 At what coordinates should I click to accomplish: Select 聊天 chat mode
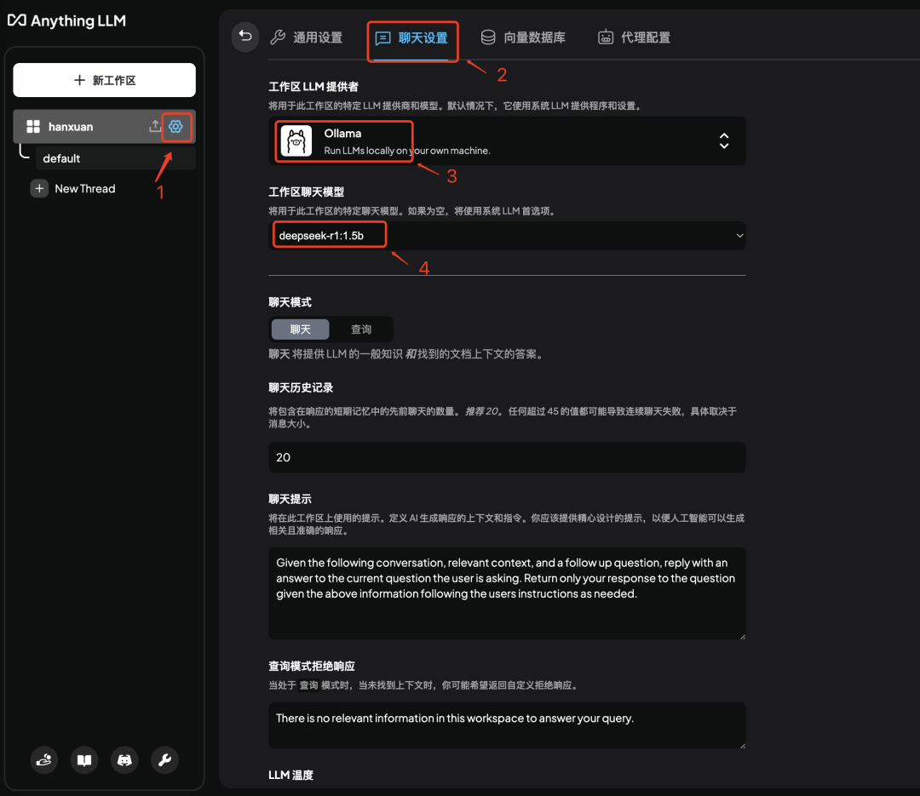(x=301, y=329)
